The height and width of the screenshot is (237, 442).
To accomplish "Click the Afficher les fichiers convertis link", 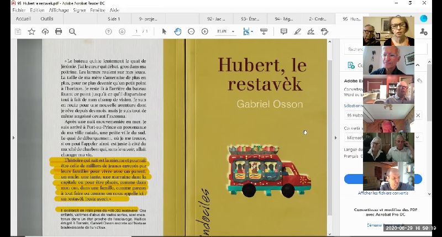I will pos(383,193).
